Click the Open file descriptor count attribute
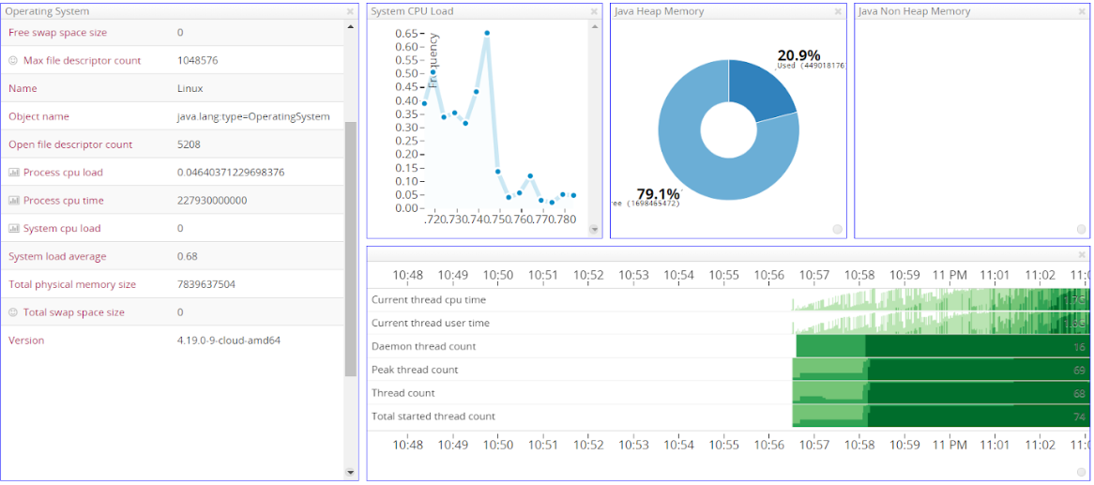1094x485 pixels. [x=69, y=144]
